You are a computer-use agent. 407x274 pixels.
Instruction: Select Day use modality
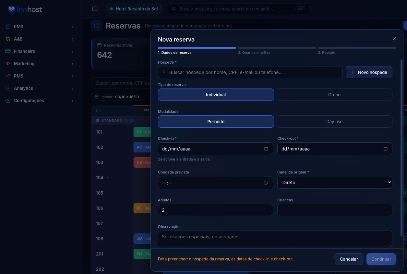coord(334,122)
